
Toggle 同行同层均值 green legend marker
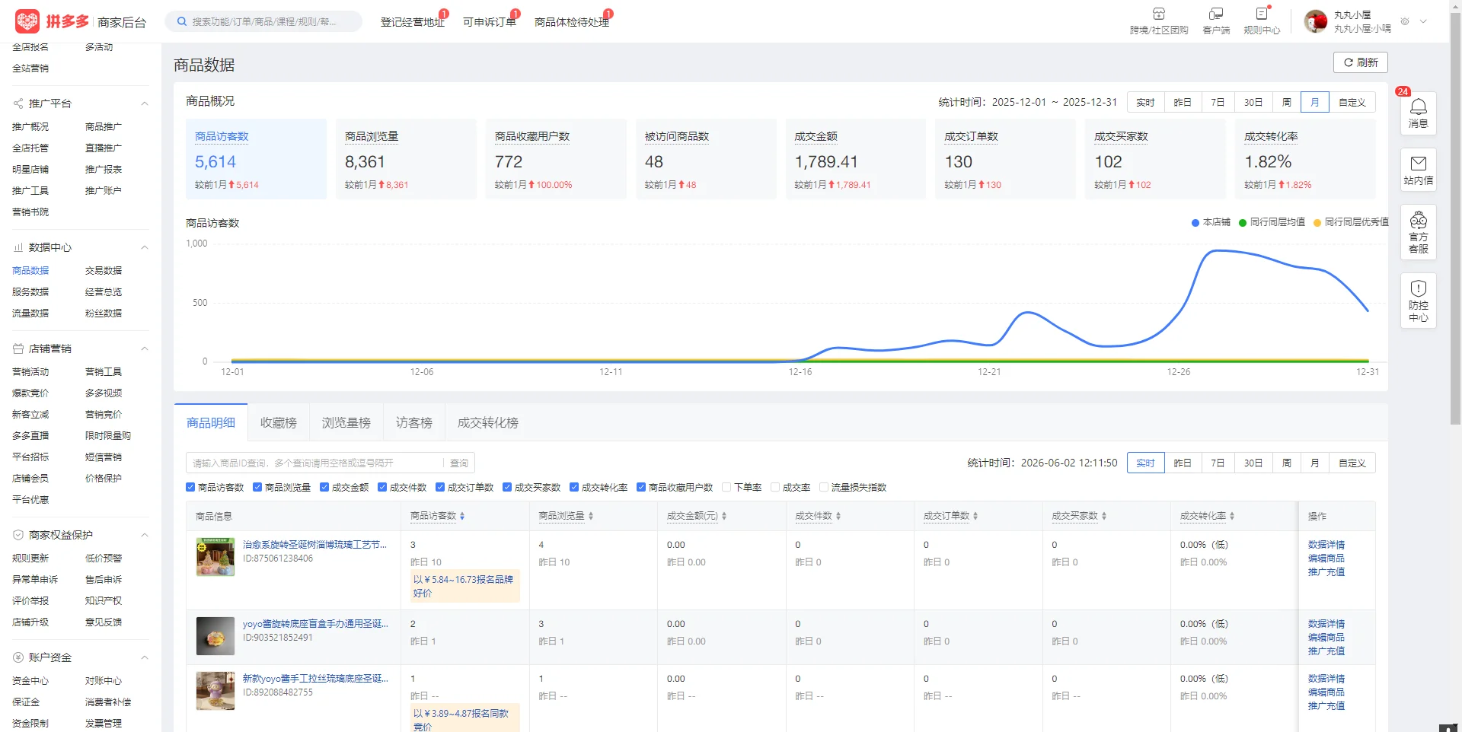[1243, 222]
